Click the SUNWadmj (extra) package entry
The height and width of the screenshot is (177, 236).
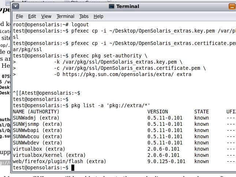click(x=36, y=118)
